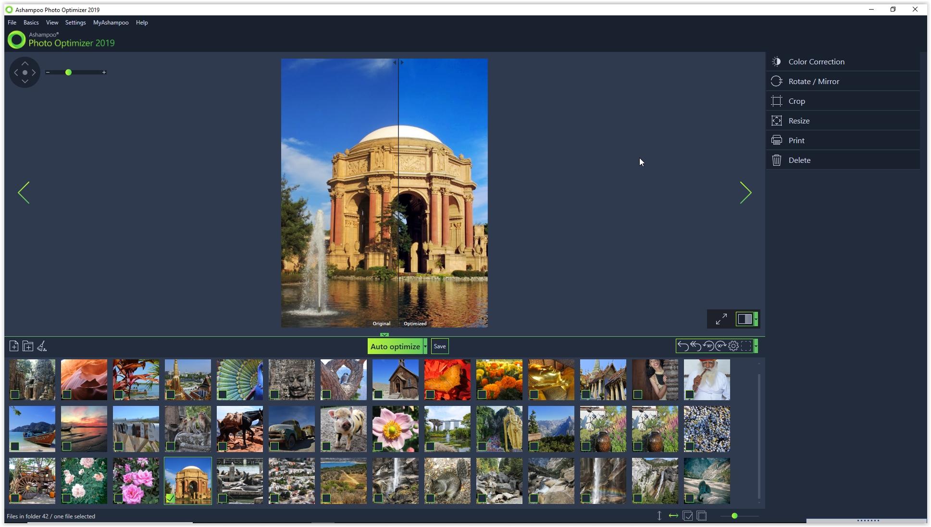
Task: Open the View menu
Action: pos(52,23)
